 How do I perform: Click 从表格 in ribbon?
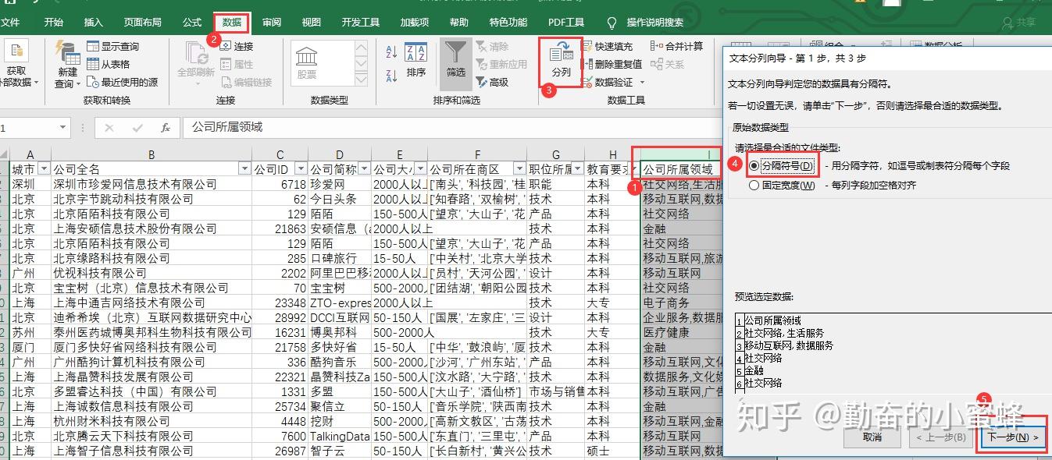pyautogui.click(x=108, y=64)
